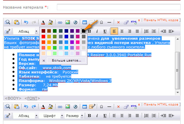This screenshot has height=124, width=184.
Task: Open the Панель HTML кодов link above upper editor
Action: point(161,20)
